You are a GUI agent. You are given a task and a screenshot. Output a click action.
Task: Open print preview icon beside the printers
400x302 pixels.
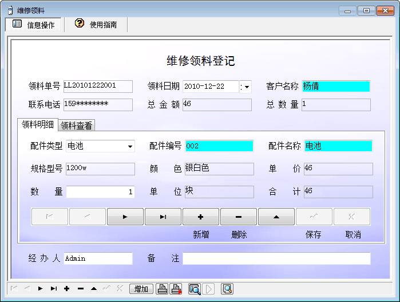(x=195, y=289)
